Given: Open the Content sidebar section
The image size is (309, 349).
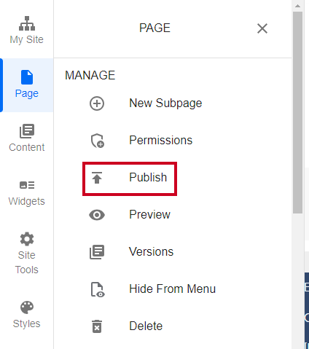Looking at the screenshot, I should pos(27,138).
